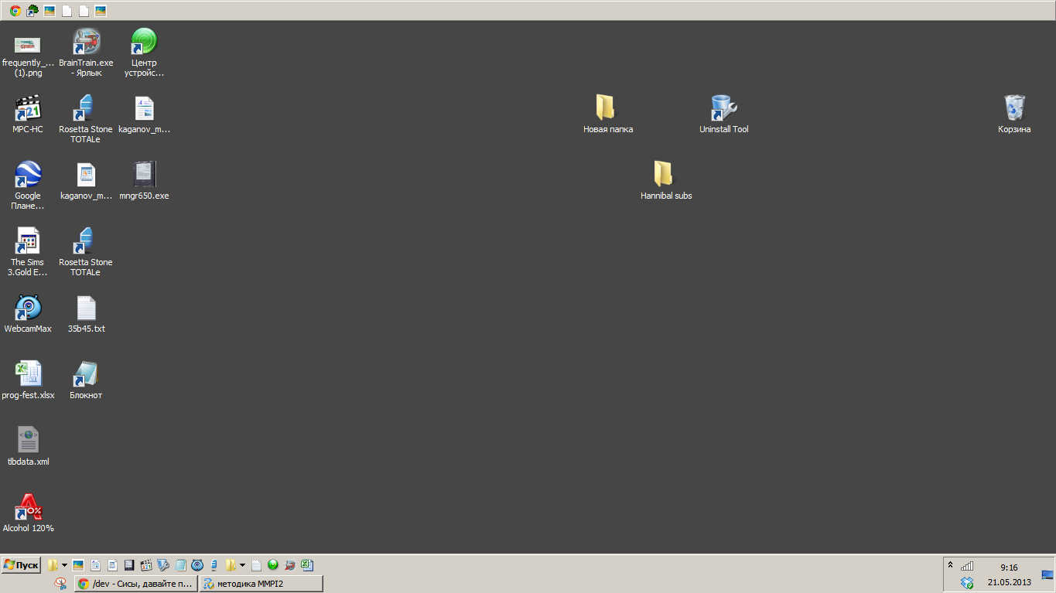
Task: Open folder dropdown arrow next to Пуск
Action: [64, 565]
